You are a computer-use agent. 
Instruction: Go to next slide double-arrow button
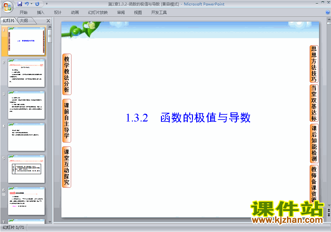329,215
